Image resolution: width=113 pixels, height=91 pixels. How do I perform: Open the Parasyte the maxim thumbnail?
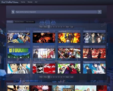(x=94, y=38)
